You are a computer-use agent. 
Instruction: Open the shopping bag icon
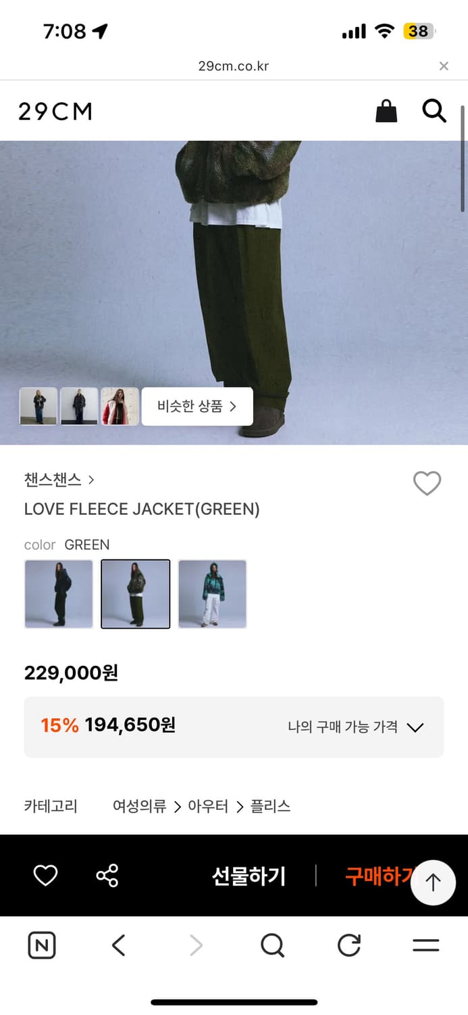pyautogui.click(x=386, y=111)
